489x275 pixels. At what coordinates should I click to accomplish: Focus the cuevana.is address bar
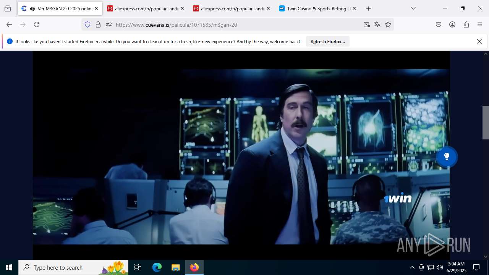coord(237,24)
